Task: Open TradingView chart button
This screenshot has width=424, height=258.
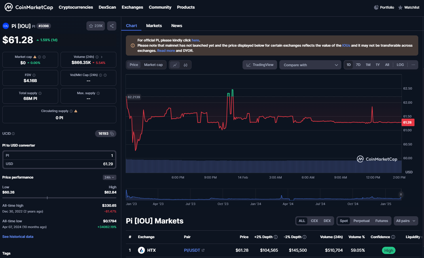Action: coord(260,65)
